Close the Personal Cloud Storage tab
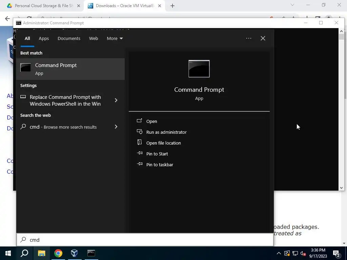Screen dimensions: 347x260 79,6
